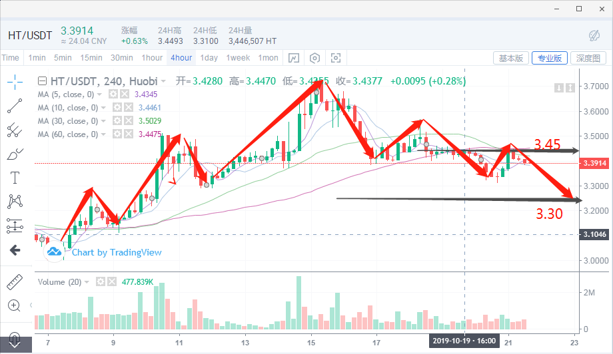Click pane maximize arrows button
The image size is (613, 354).
[x=570, y=88]
